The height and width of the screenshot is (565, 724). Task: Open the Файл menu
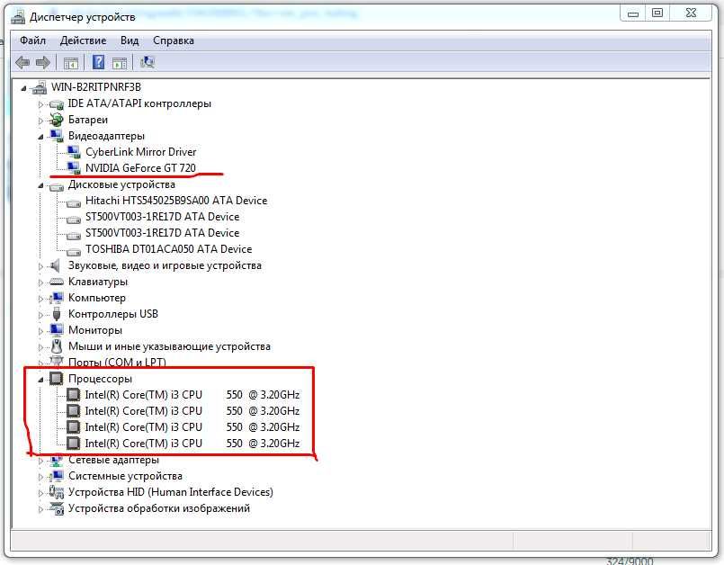32,40
